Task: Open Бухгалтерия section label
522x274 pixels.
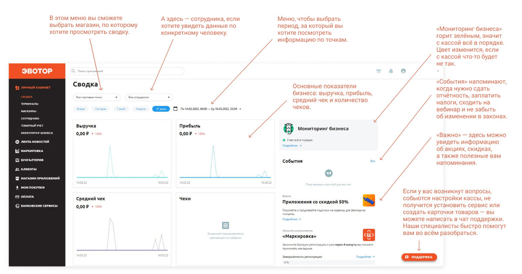Action: pyautogui.click(x=32, y=160)
